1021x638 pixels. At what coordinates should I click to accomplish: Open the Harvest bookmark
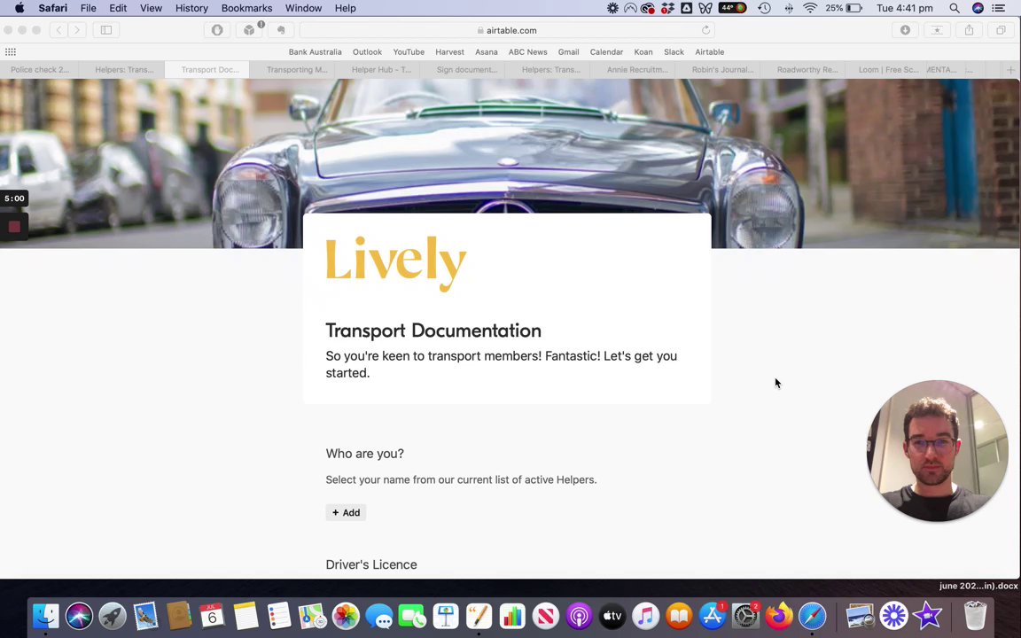[449, 52]
